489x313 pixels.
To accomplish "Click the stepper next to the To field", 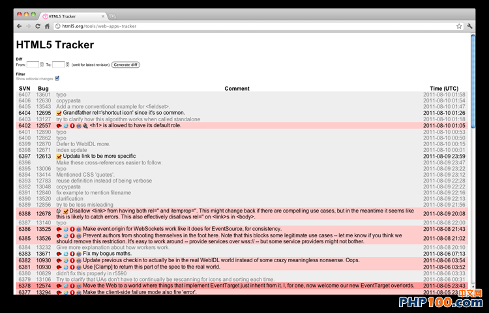I will click(x=67, y=65).
